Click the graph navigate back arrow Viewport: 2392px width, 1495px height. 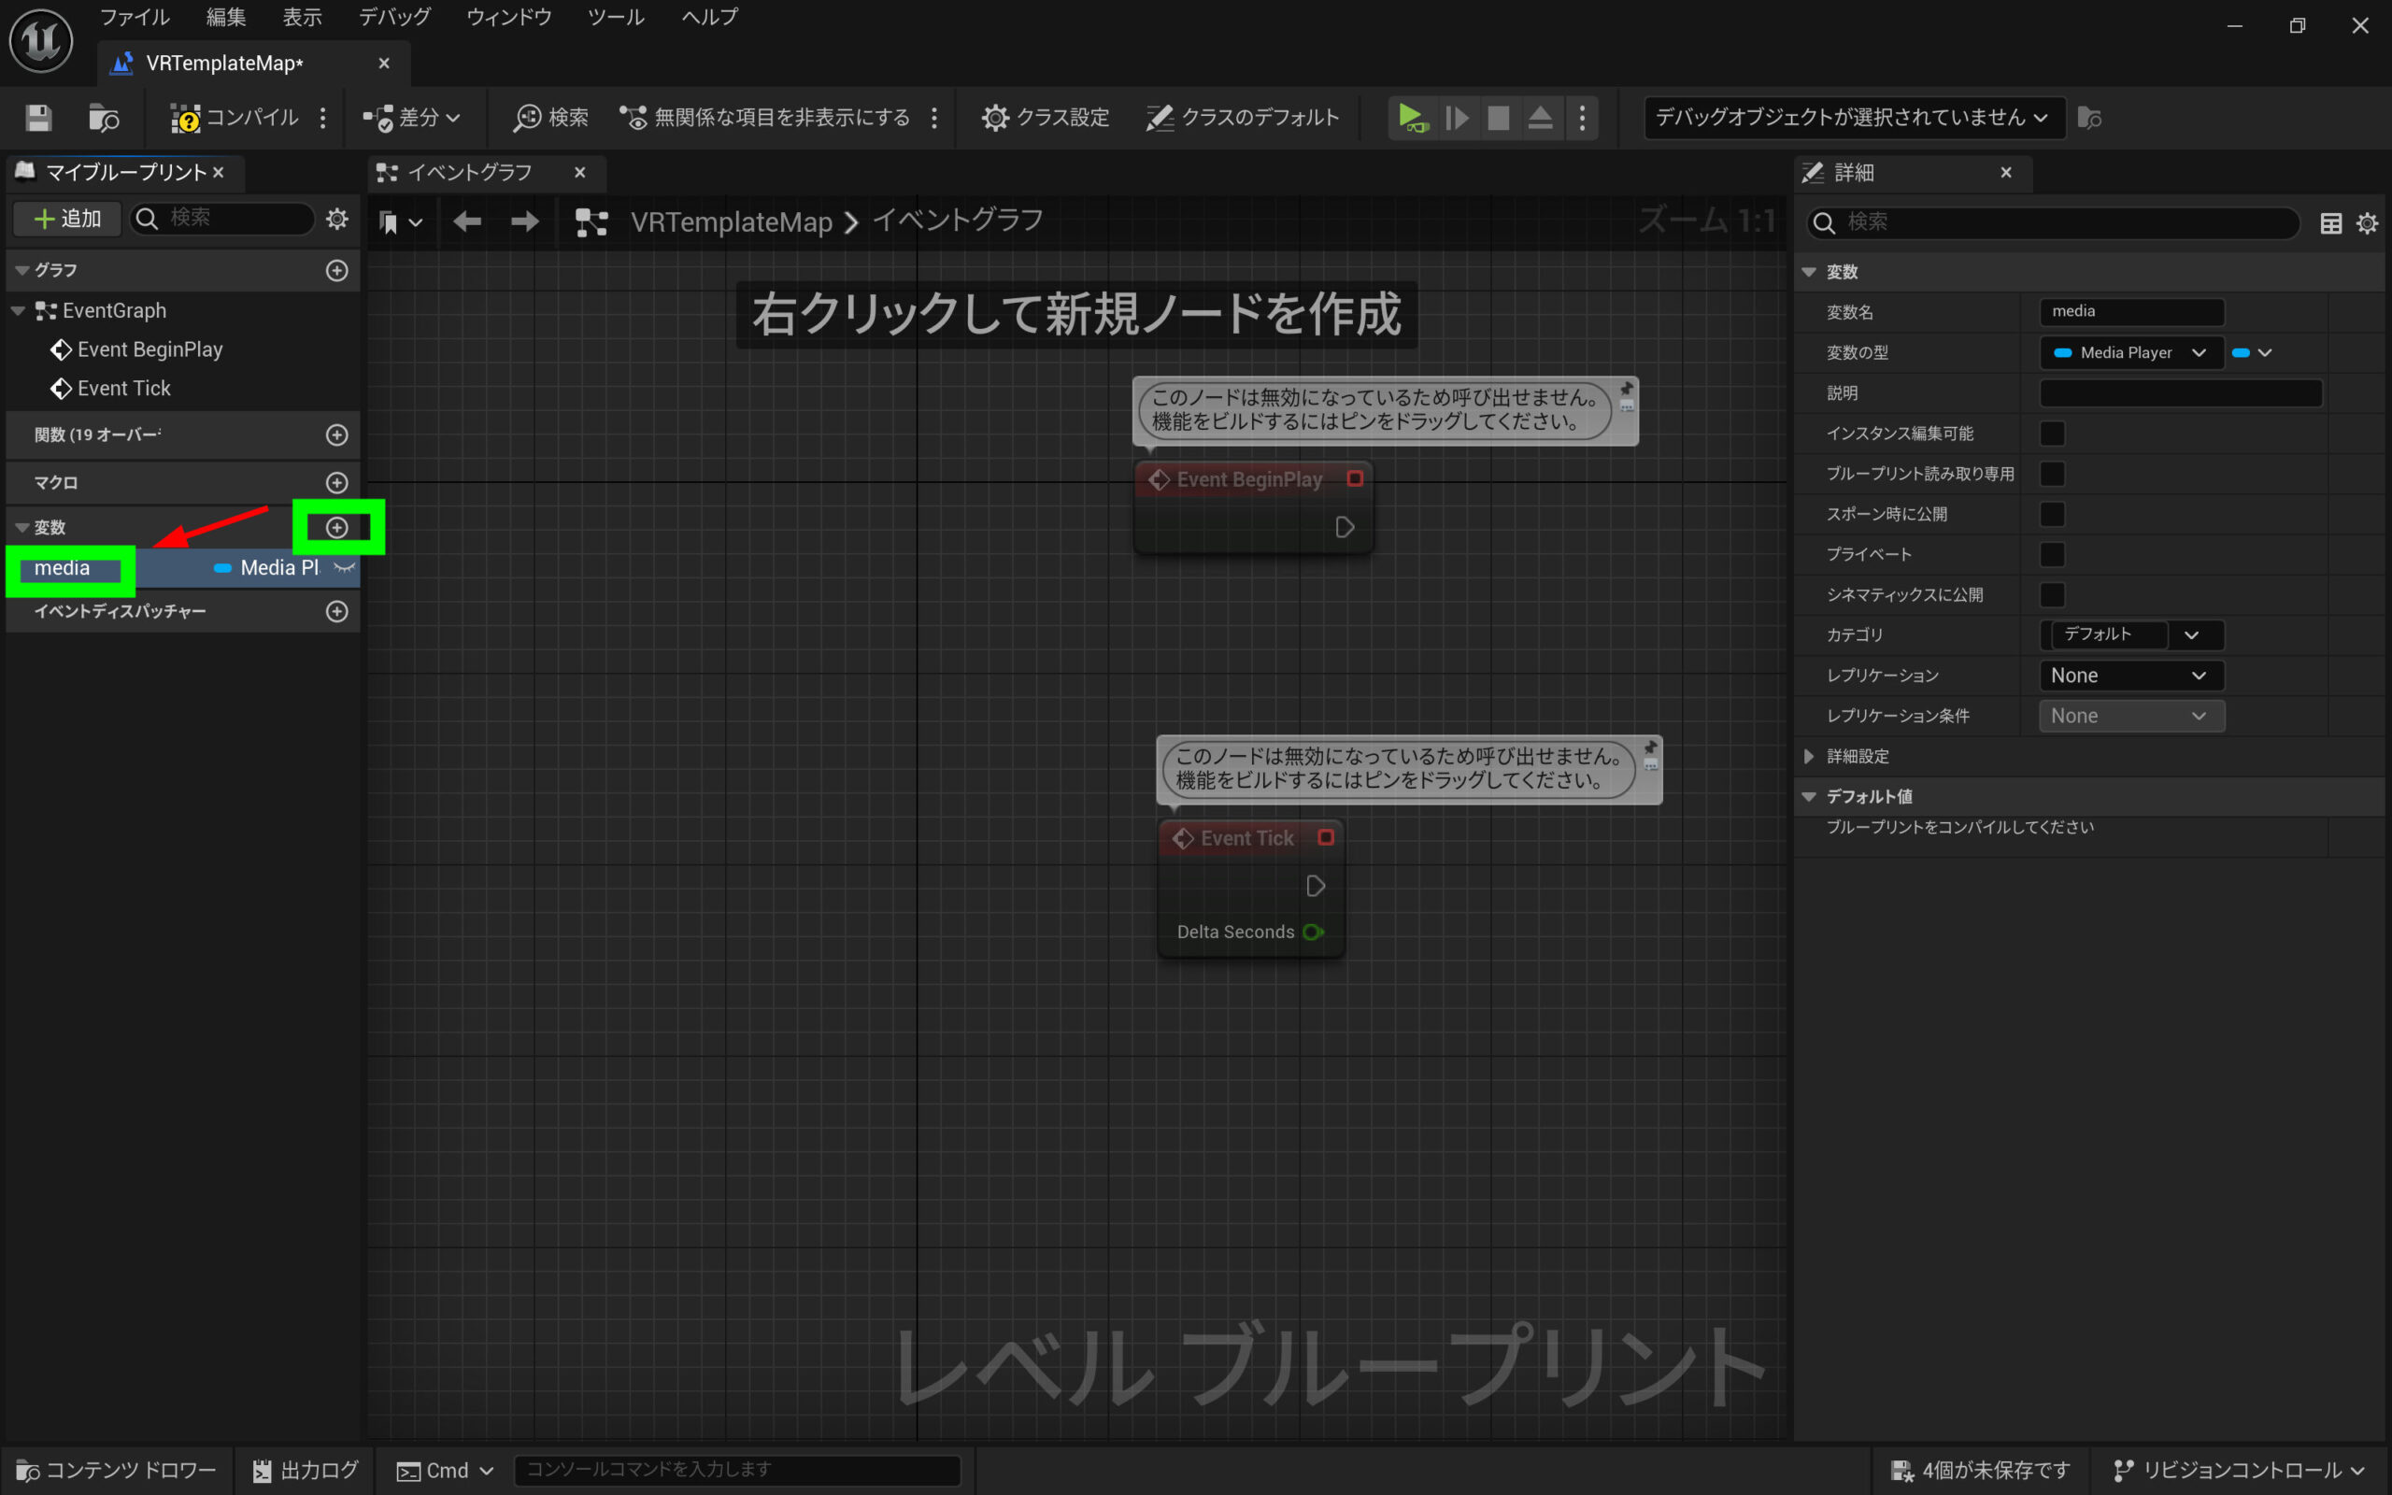click(x=467, y=221)
